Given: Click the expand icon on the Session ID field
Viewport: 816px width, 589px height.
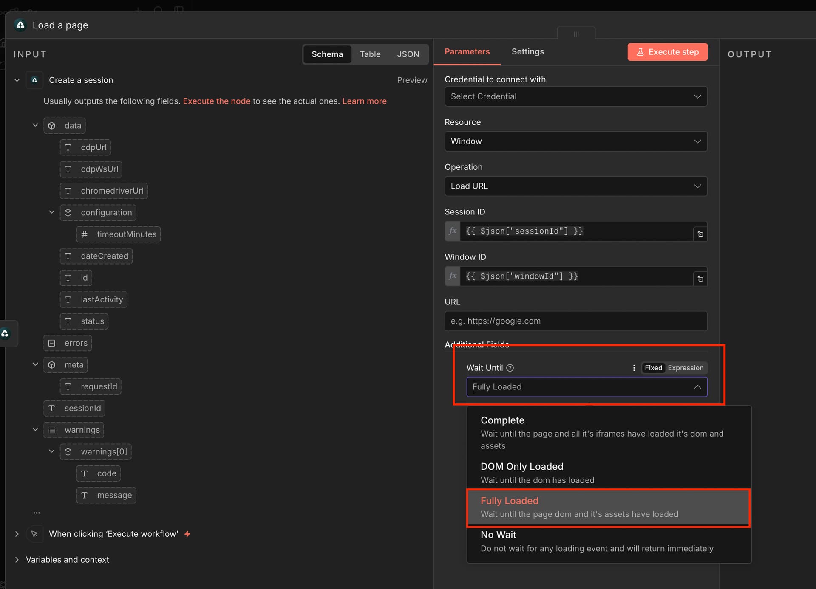Looking at the screenshot, I should click(700, 234).
